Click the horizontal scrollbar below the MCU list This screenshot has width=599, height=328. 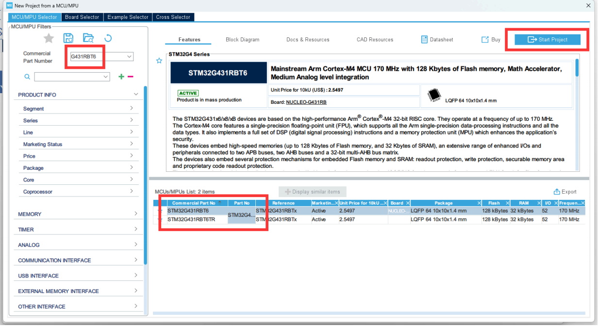pyautogui.click(x=369, y=313)
